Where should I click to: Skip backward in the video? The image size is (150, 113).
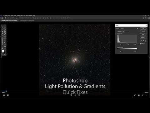point(71,95)
